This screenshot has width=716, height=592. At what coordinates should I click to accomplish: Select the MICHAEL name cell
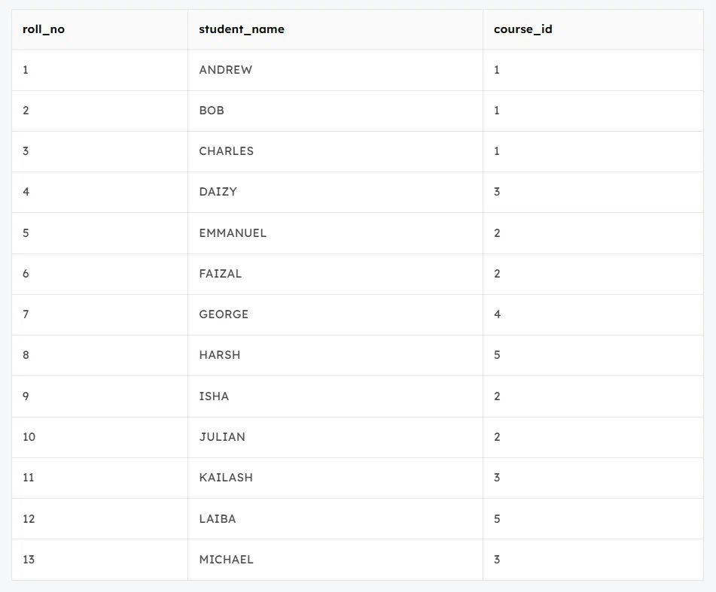click(226, 560)
